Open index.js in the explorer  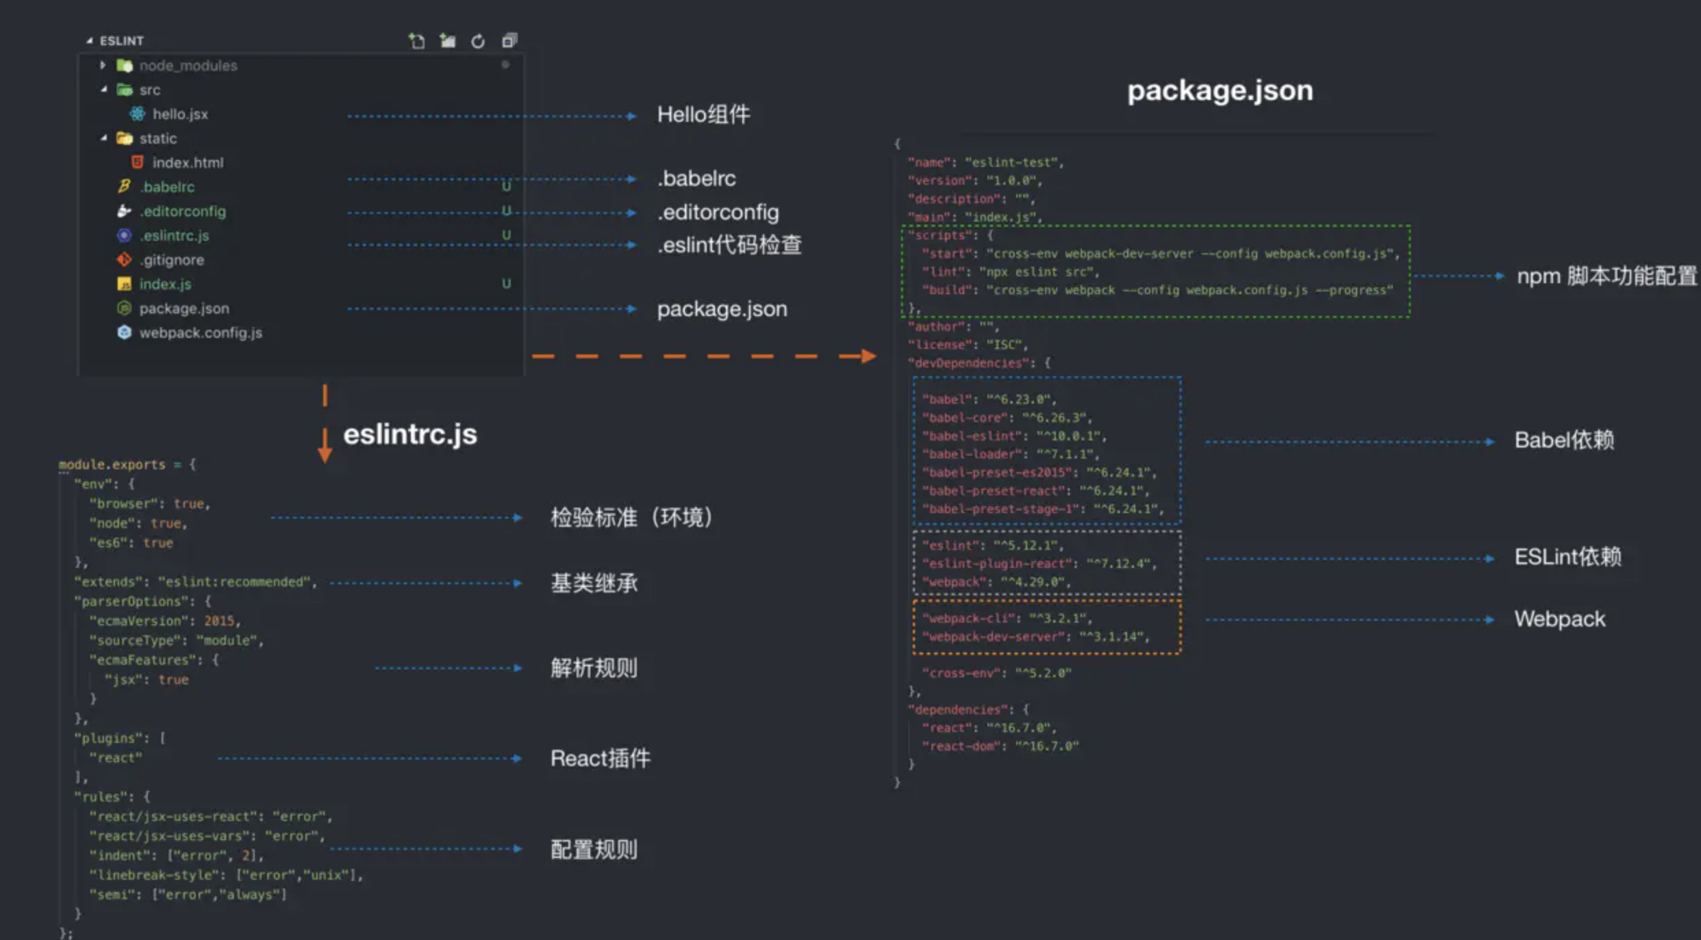coord(165,285)
